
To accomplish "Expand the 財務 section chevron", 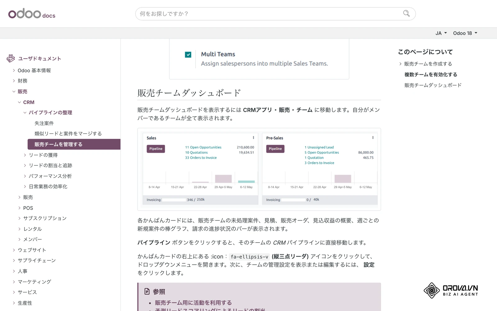I will pos(14,81).
